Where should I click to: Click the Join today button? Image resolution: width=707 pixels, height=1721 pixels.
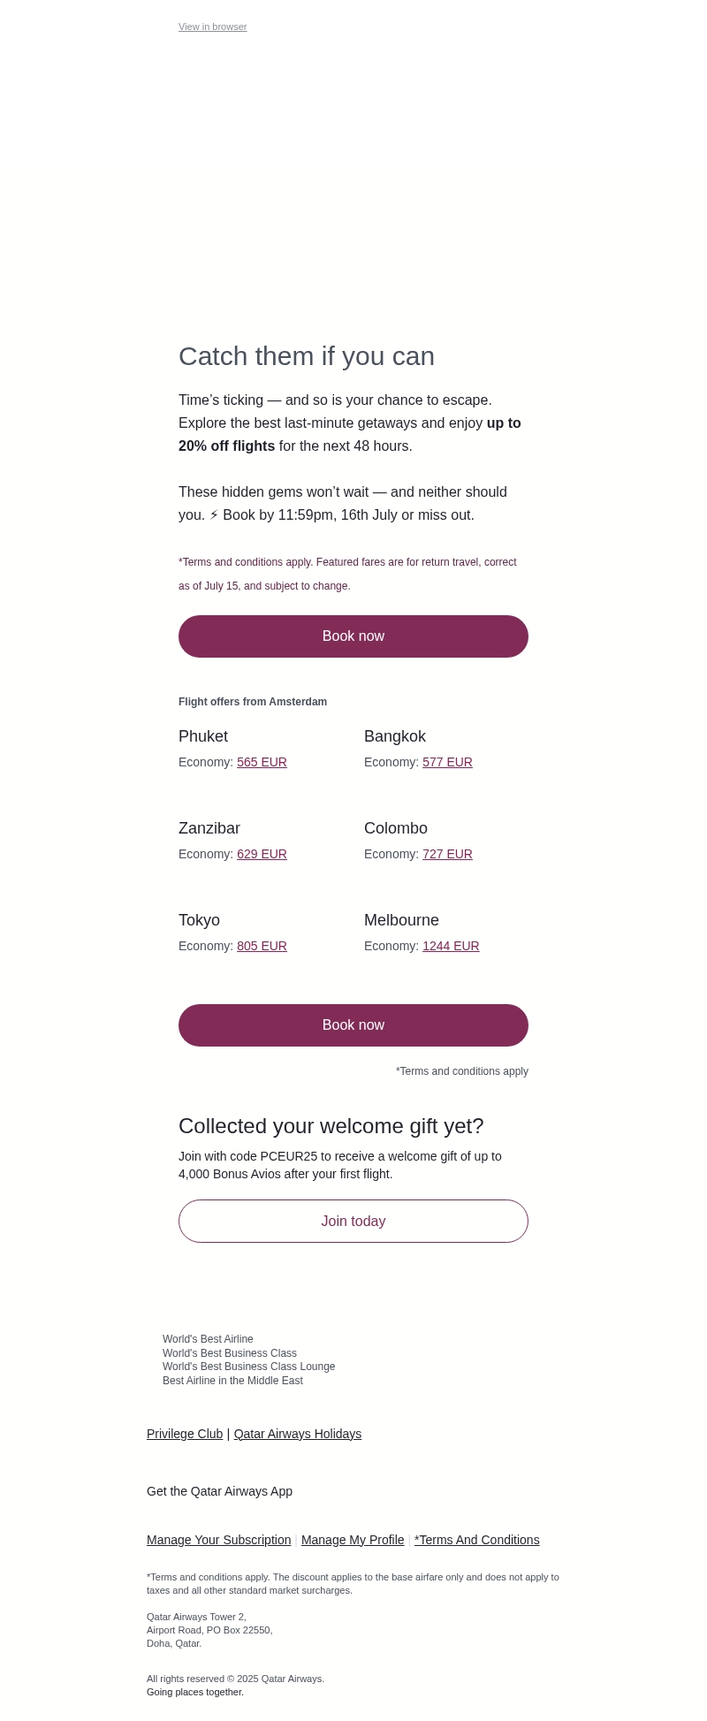pyautogui.click(x=353, y=1221)
